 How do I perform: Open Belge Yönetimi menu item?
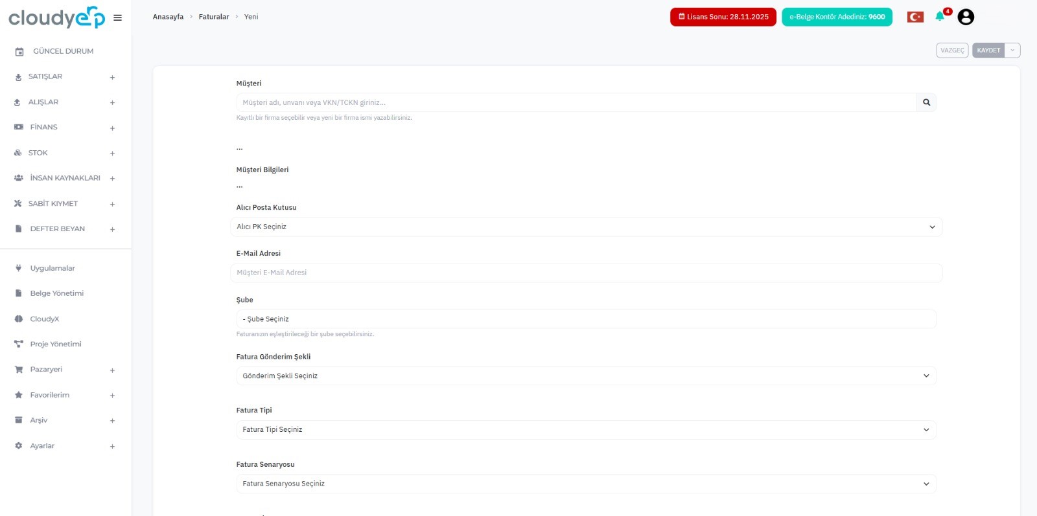pos(56,293)
